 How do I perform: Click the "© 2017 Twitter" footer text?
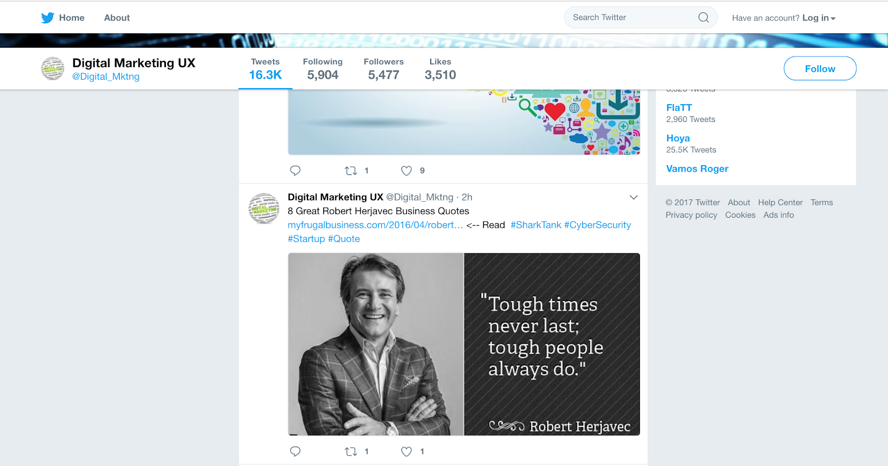point(693,203)
